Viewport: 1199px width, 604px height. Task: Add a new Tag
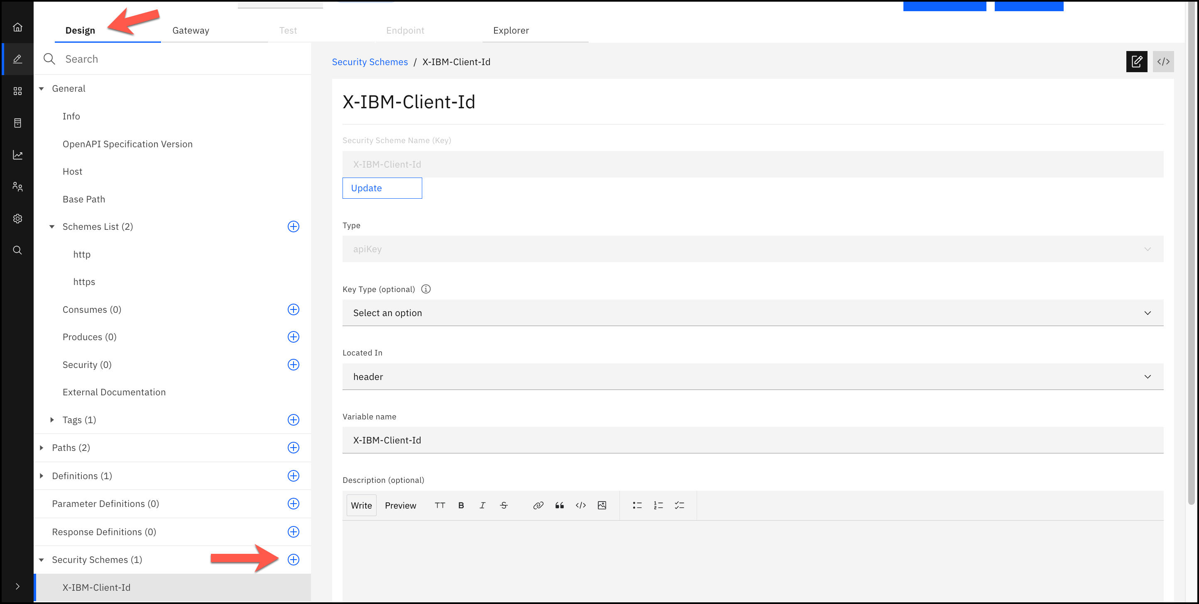pyautogui.click(x=293, y=420)
